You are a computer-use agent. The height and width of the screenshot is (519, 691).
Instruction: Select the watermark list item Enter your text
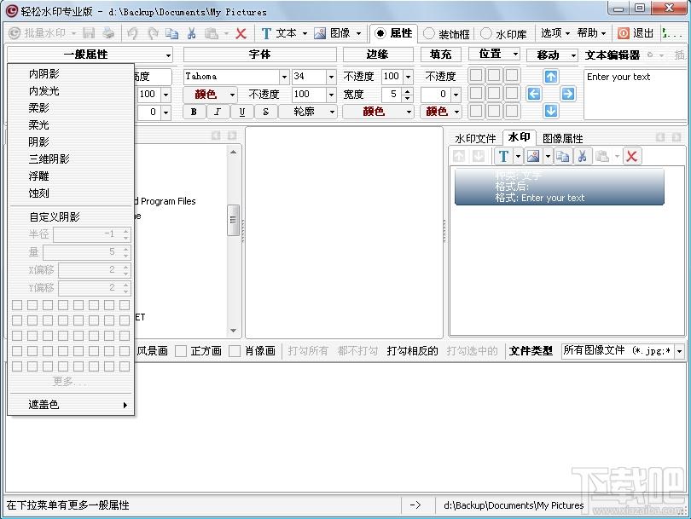tap(560, 187)
